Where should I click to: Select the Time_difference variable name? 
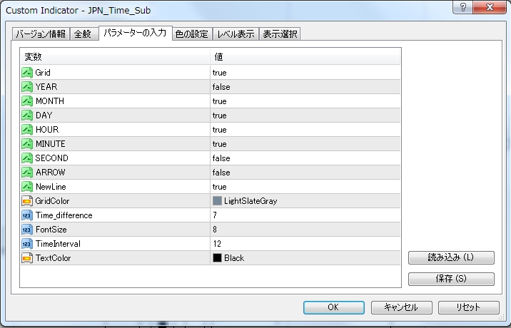pyautogui.click(x=64, y=215)
